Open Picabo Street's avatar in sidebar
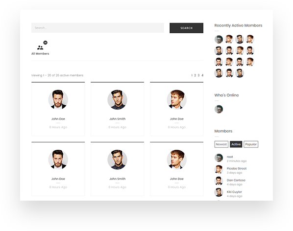The image size is (293, 231). click(219, 169)
